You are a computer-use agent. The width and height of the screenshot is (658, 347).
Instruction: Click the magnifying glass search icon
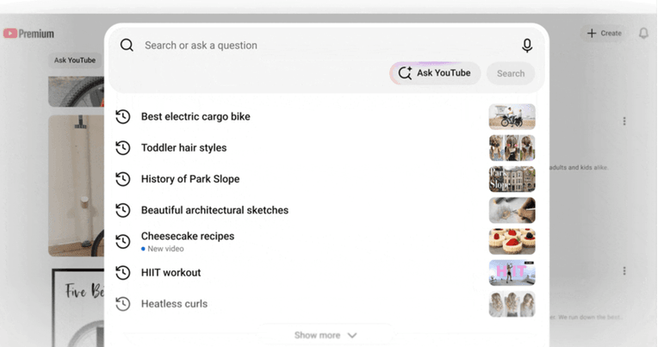pos(127,45)
